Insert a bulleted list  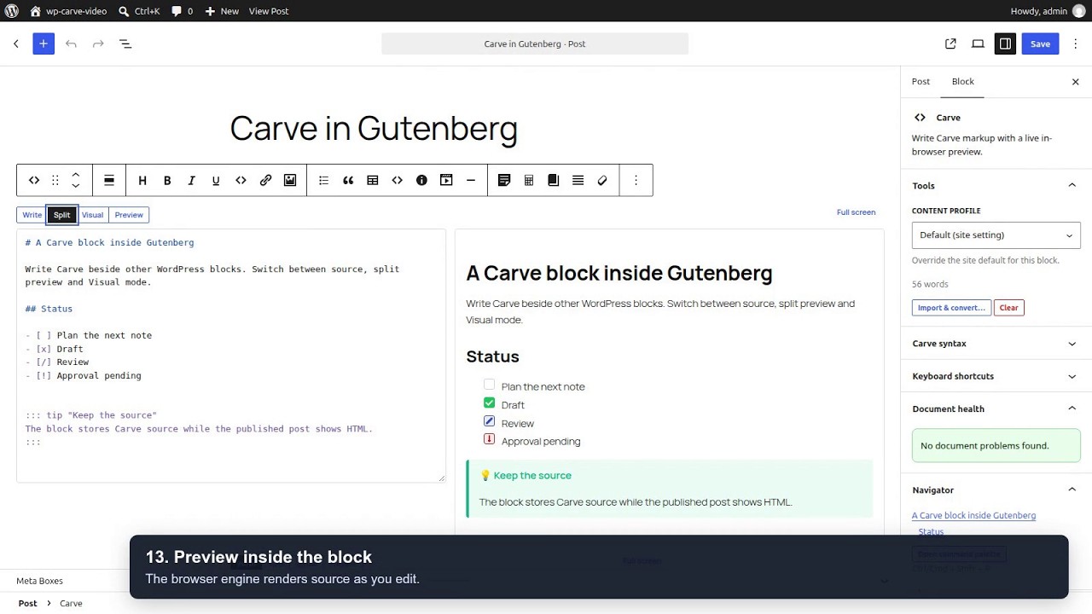(x=323, y=180)
